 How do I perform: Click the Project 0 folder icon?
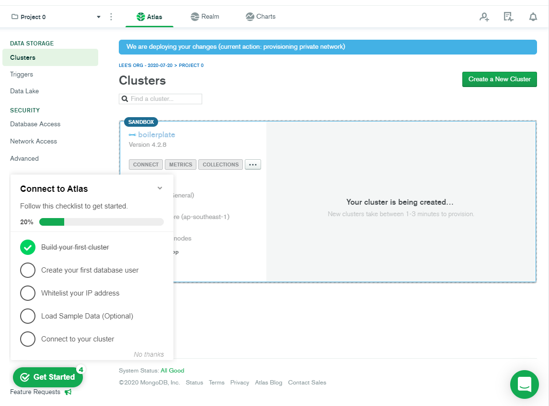coord(15,17)
